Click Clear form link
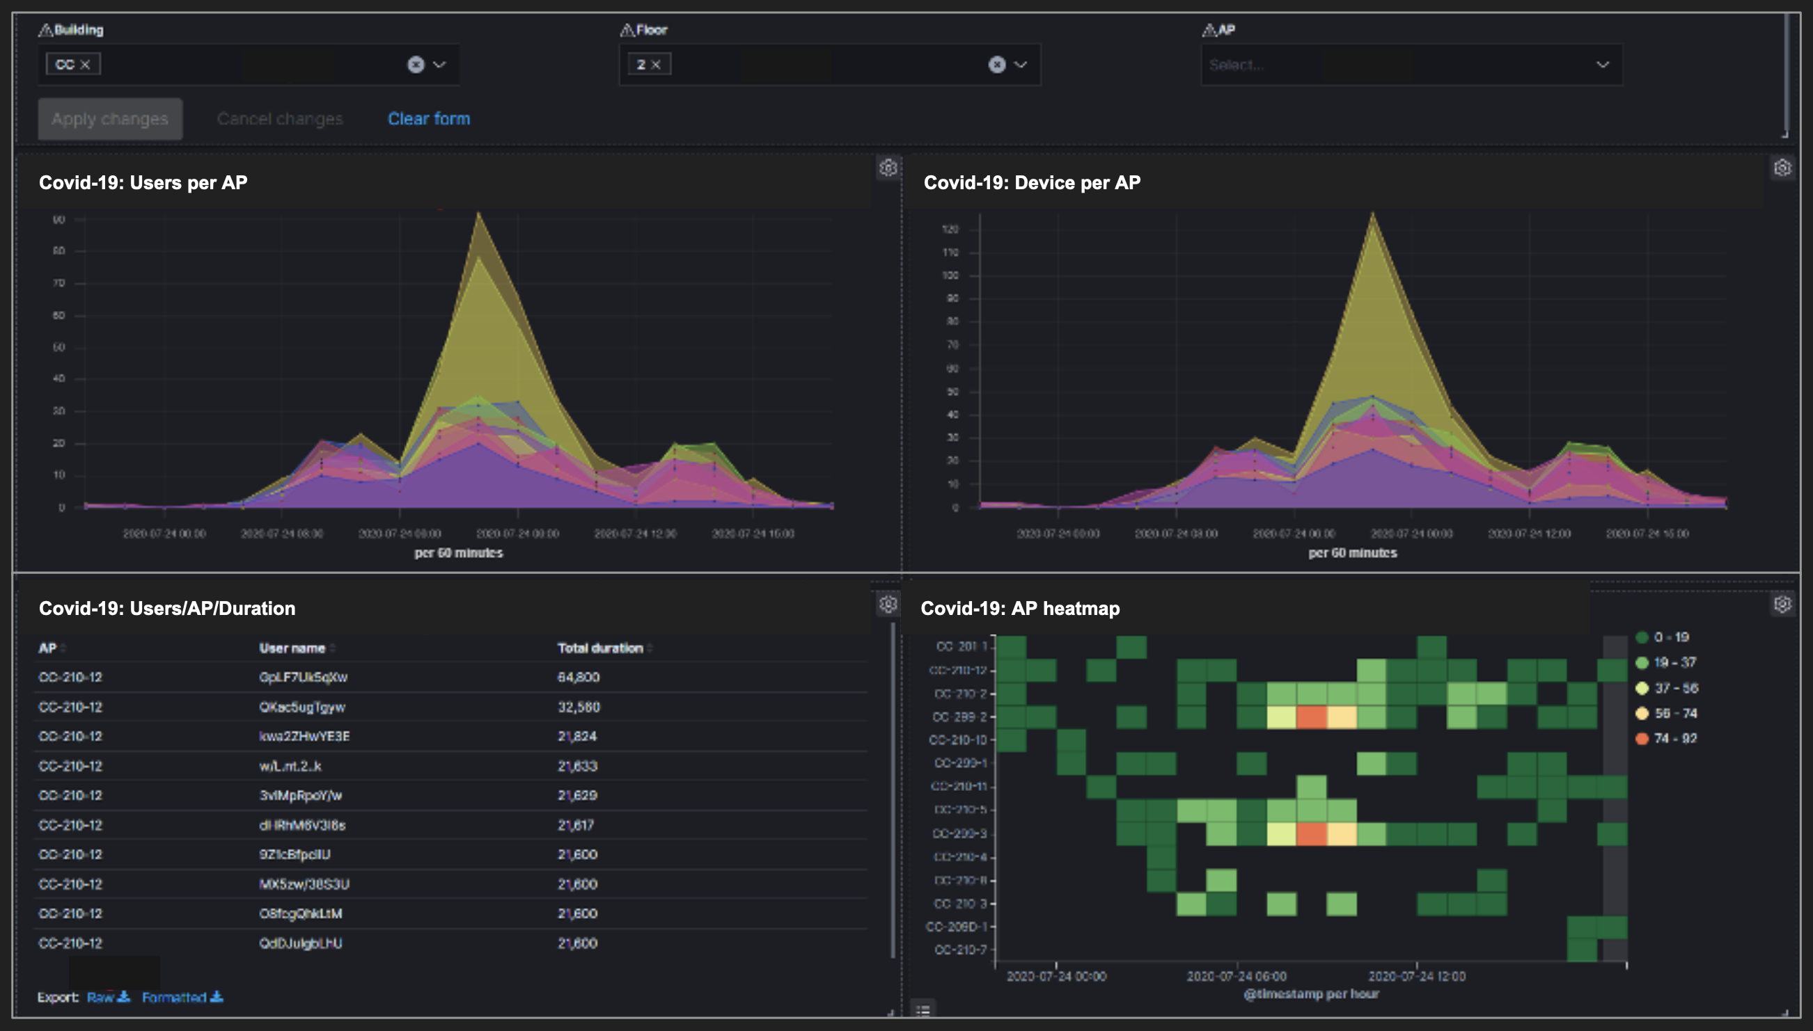This screenshot has width=1813, height=1031. pyautogui.click(x=429, y=119)
